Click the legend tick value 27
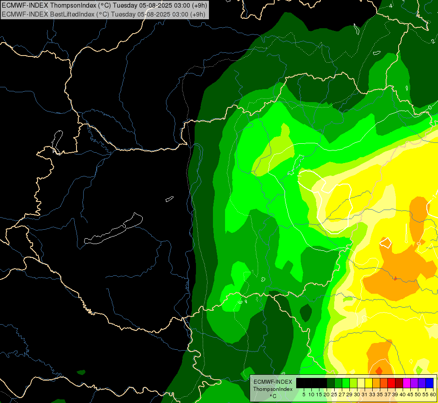This screenshot has width=438, height=403. pyautogui.click(x=342, y=394)
